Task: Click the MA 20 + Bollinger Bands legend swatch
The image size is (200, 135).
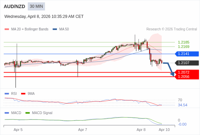Action: click(7, 29)
